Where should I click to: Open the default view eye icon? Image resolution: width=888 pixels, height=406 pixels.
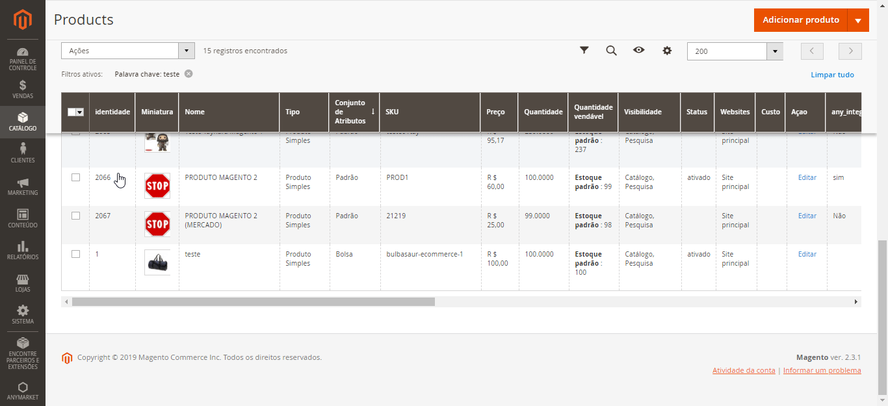pyautogui.click(x=639, y=50)
